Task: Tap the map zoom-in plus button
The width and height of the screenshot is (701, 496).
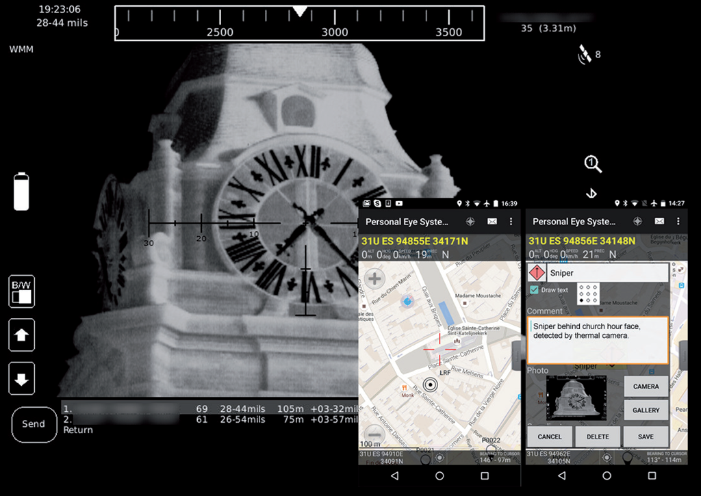Action: [374, 278]
